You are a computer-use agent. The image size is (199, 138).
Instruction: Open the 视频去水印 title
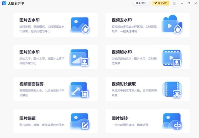[122, 20]
